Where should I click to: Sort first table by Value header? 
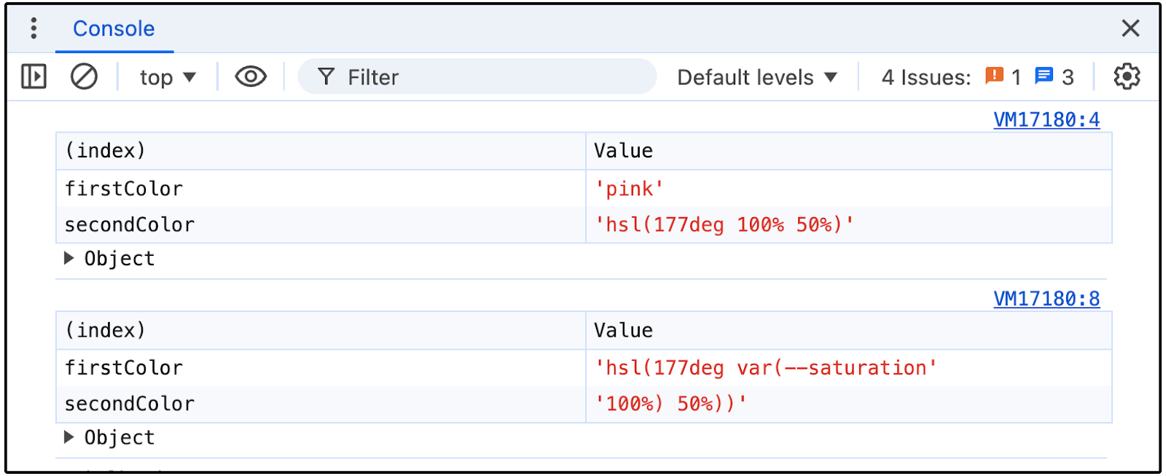click(623, 151)
